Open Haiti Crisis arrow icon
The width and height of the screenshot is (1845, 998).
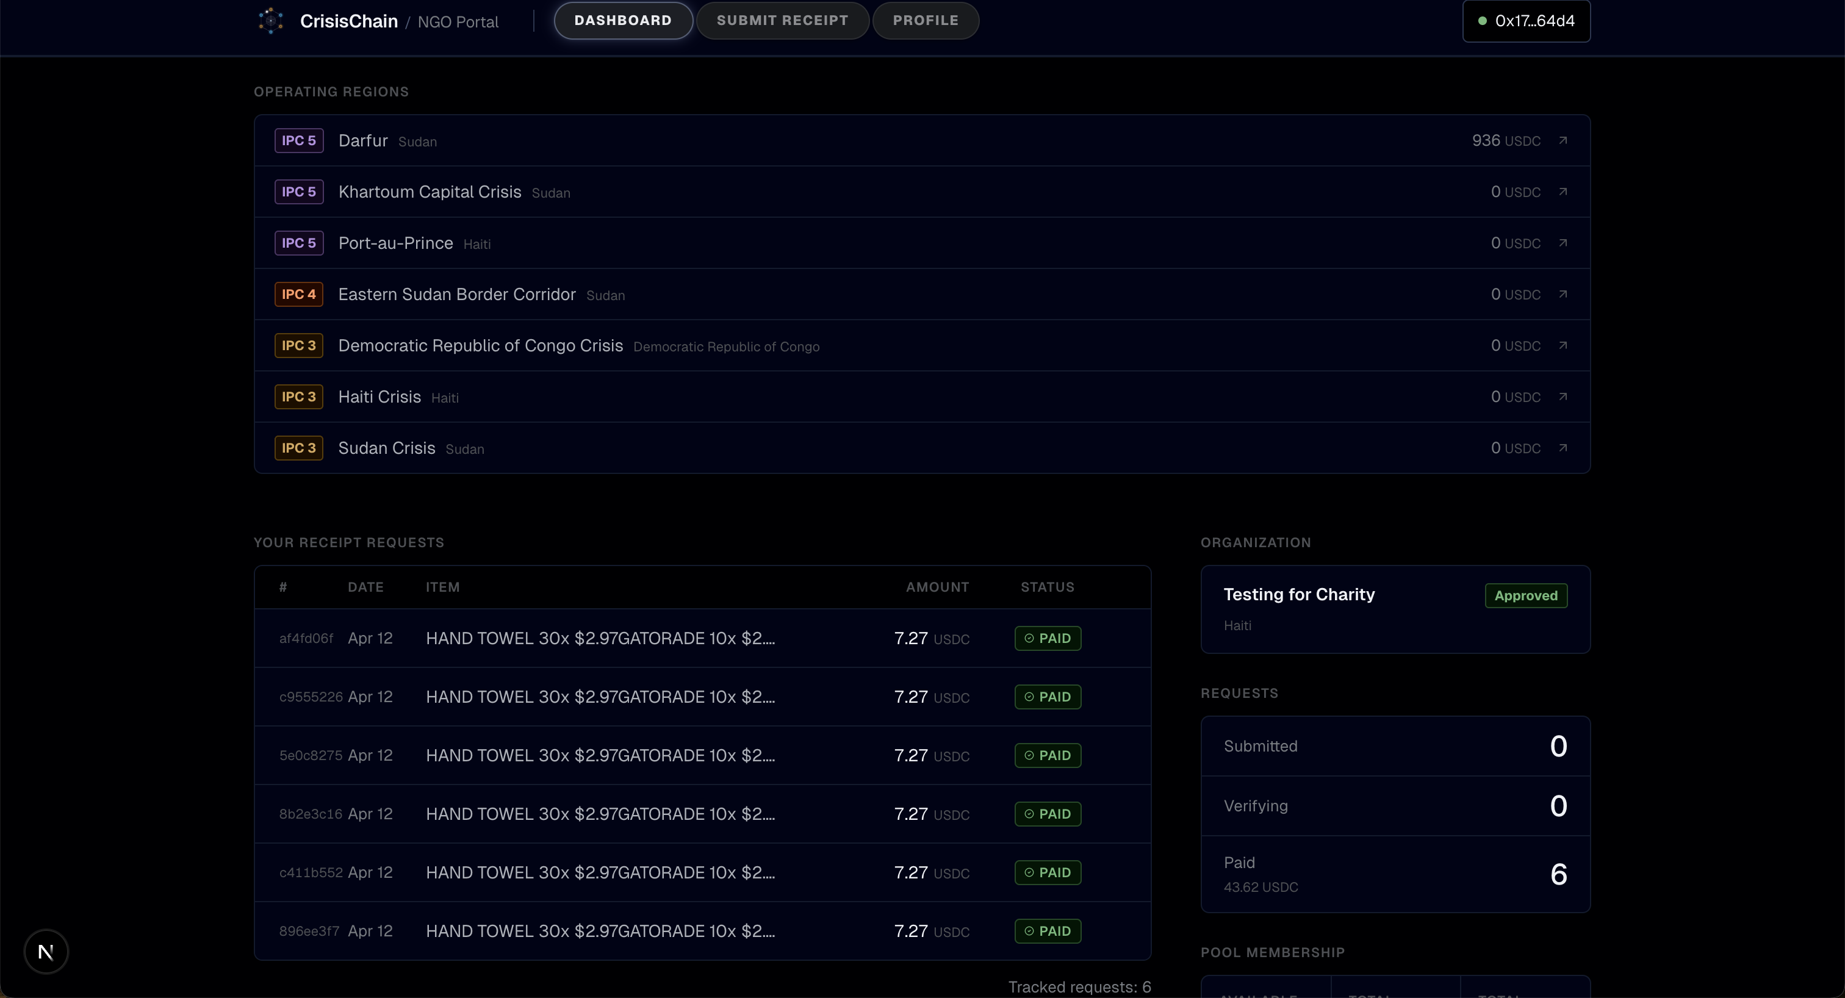[x=1563, y=397]
